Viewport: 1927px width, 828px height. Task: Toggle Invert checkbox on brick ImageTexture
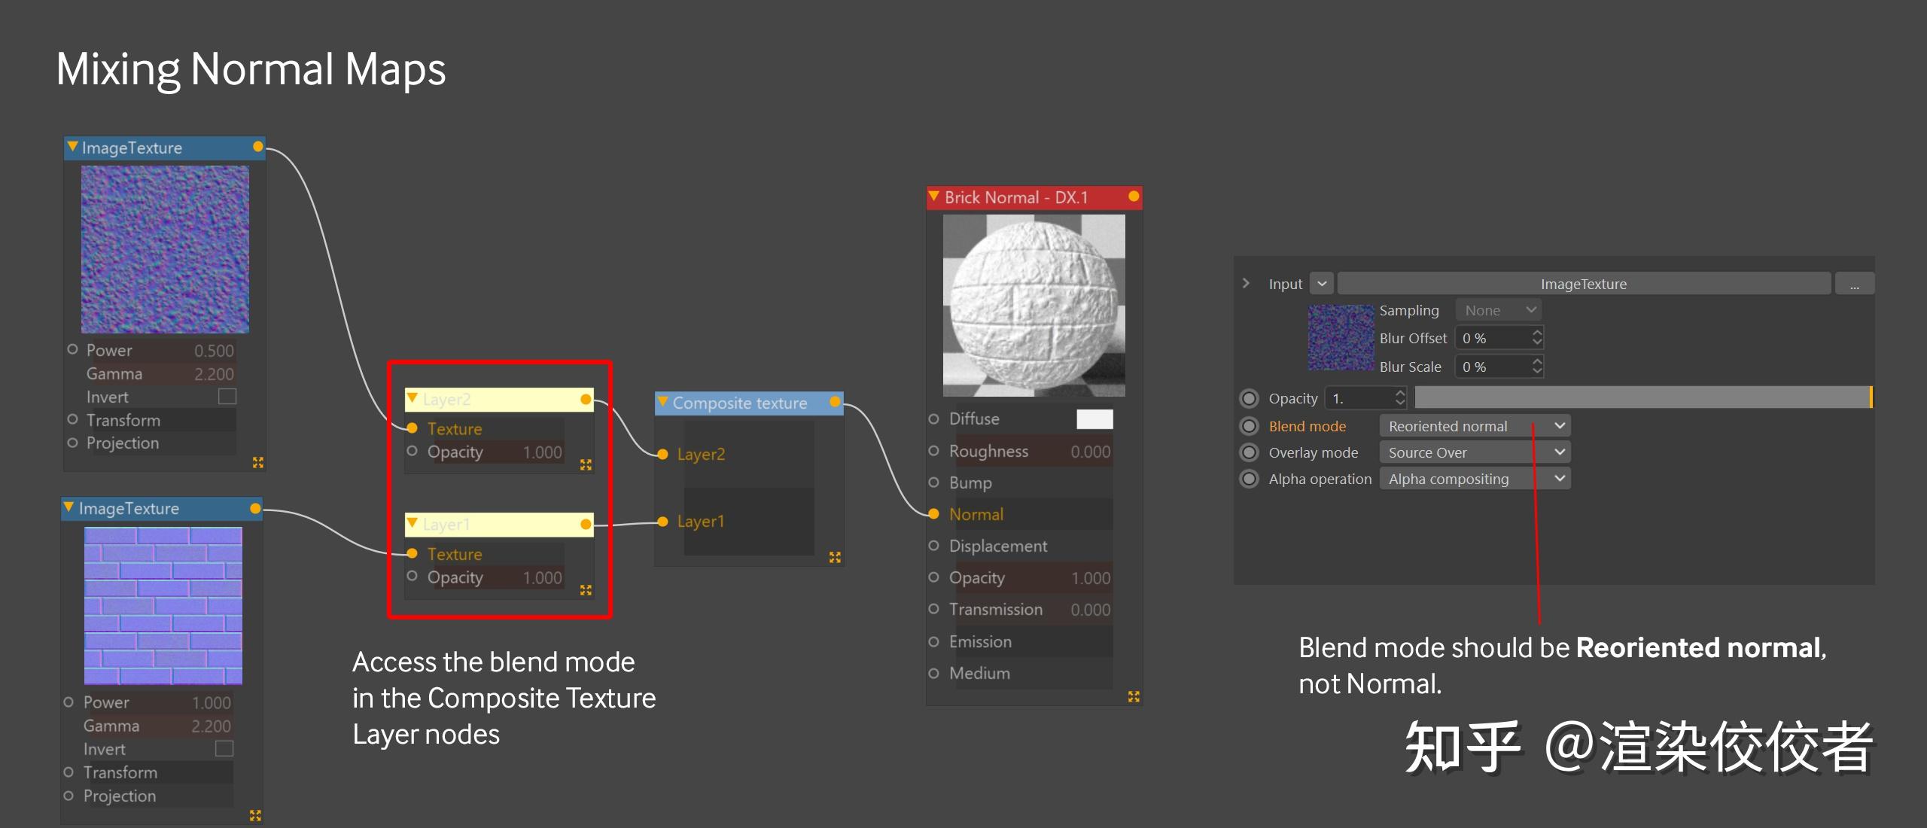pyautogui.click(x=224, y=749)
